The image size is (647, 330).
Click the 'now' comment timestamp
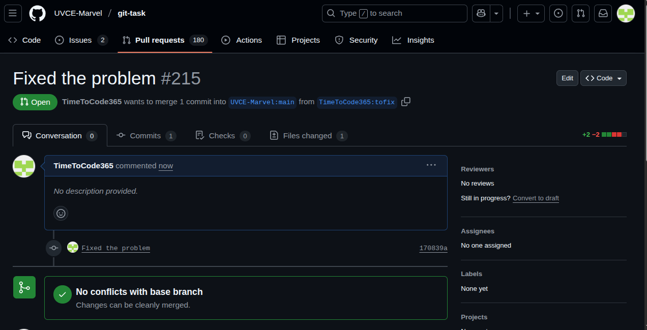[x=166, y=166]
